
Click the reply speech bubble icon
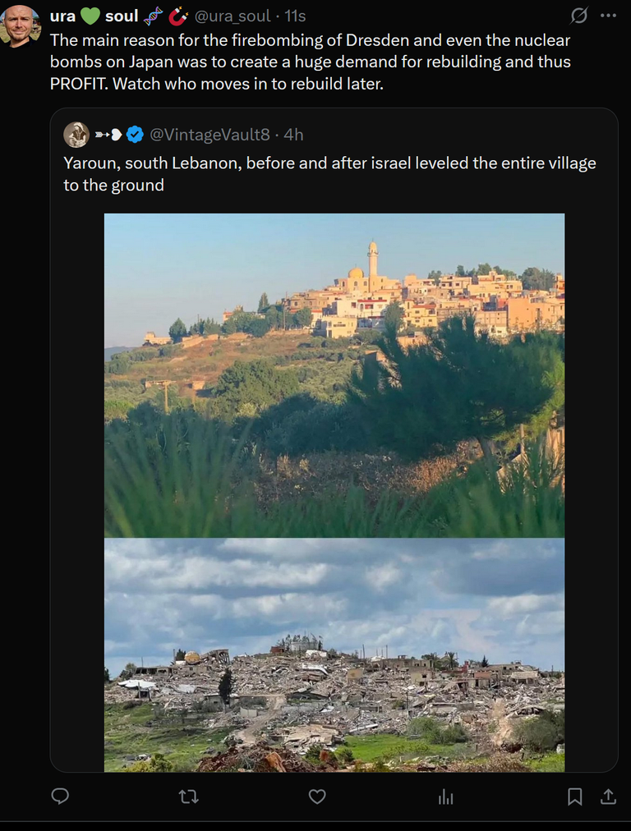[60, 796]
